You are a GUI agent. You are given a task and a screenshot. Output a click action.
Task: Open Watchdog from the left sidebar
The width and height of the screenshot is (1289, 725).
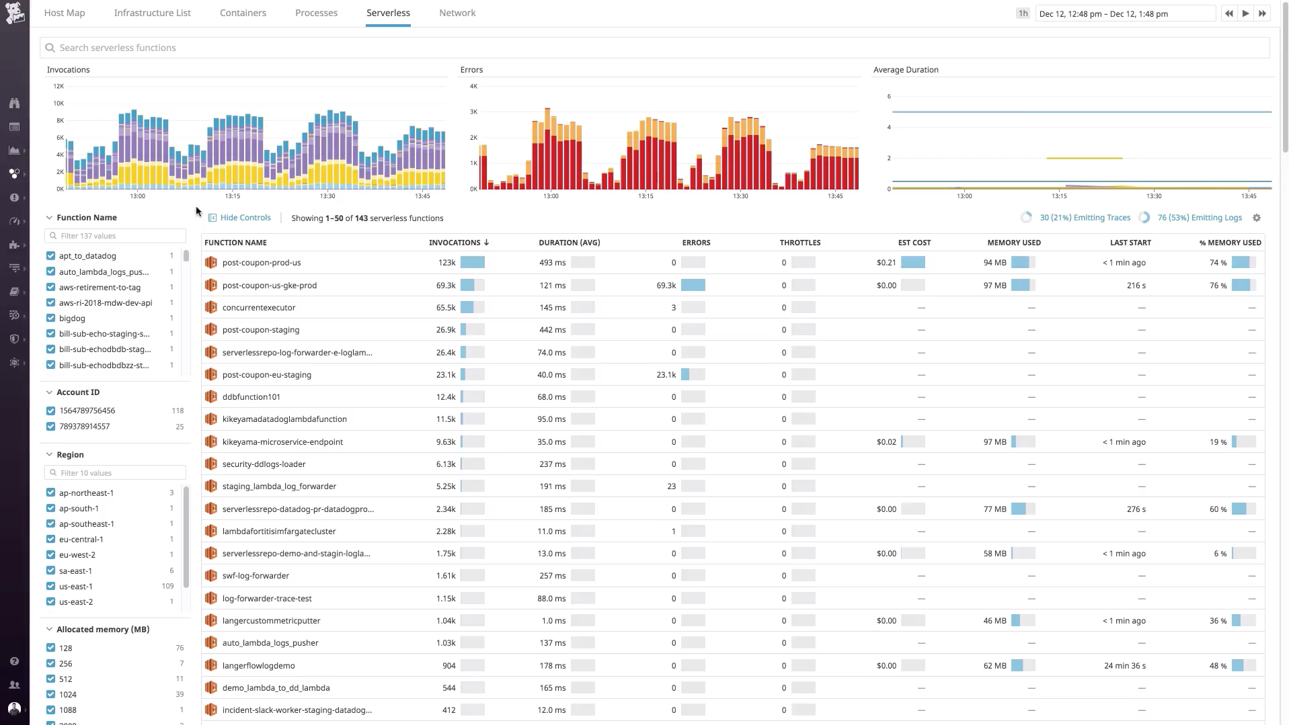(14, 103)
